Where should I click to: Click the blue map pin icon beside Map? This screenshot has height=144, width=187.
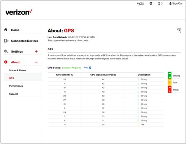click(90, 68)
